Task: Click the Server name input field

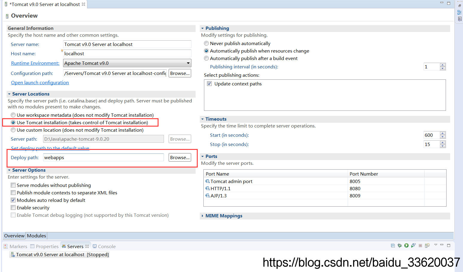Action: coord(127,44)
